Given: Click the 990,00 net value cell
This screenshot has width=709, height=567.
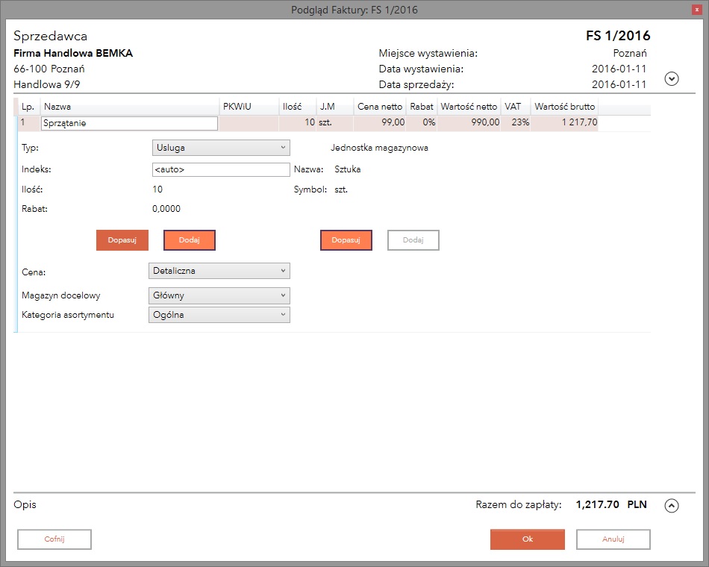Looking at the screenshot, I should click(469, 122).
